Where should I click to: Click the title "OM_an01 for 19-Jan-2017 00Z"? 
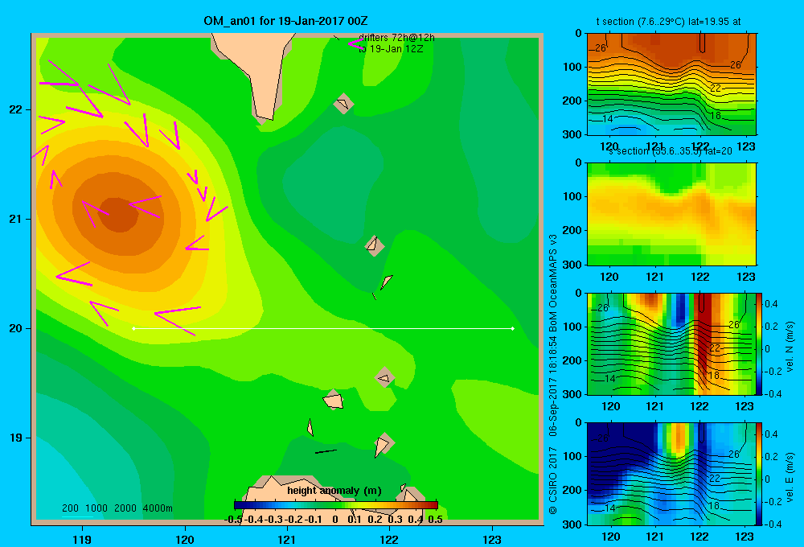285,21
